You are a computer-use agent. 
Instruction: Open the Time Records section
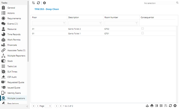pyautogui.click(x=14, y=34)
